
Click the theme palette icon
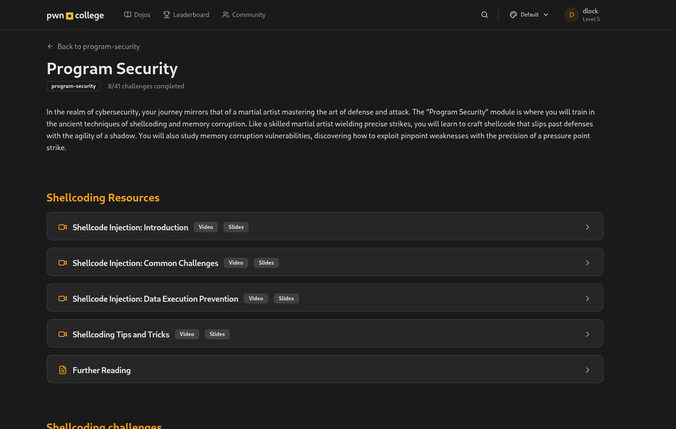click(x=513, y=15)
